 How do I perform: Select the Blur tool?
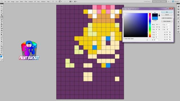click(x=2, y=33)
